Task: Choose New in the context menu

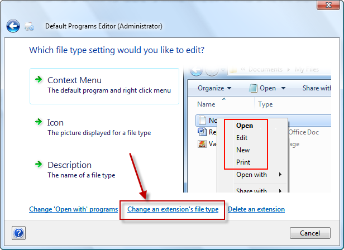Action: 243,150
